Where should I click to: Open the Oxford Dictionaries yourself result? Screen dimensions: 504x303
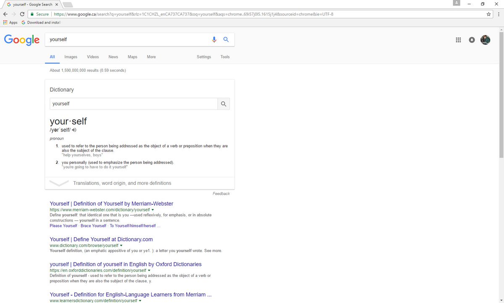tap(126, 264)
